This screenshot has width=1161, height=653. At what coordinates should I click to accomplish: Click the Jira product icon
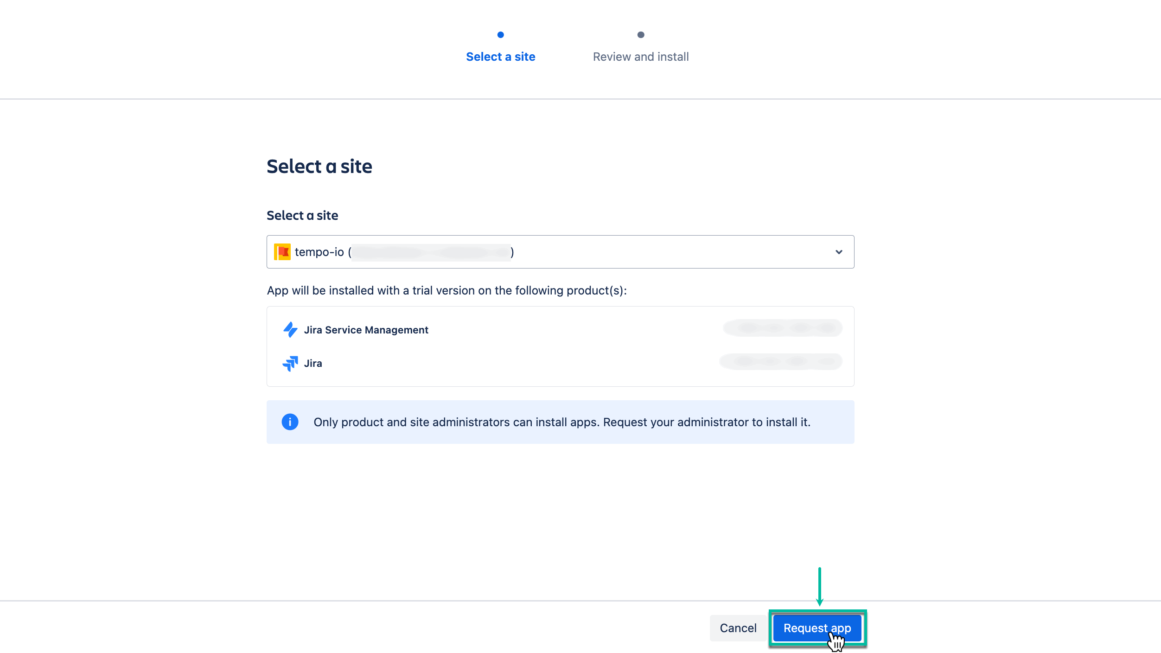290,364
